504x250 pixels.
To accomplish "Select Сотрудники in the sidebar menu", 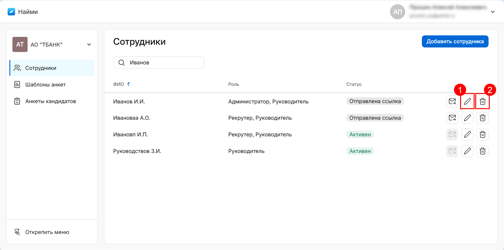I will tap(41, 68).
